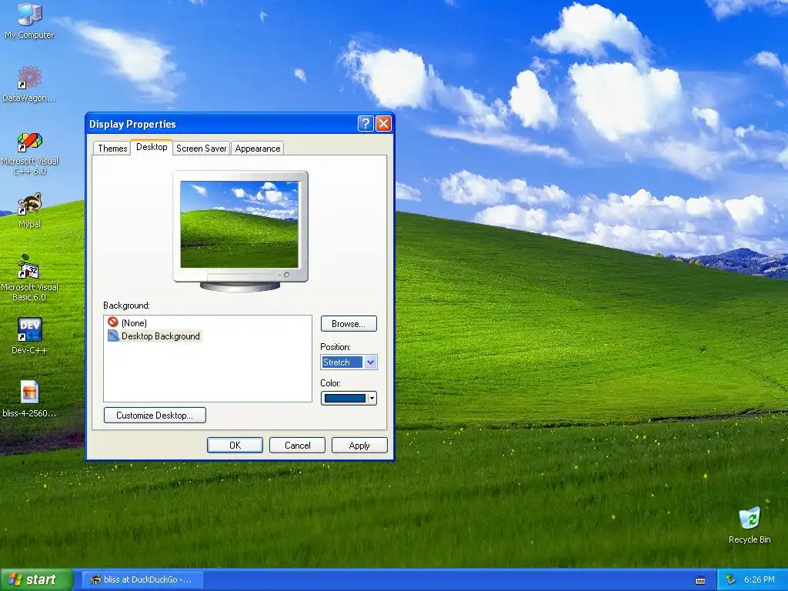Click OK in Display Properties
The height and width of the screenshot is (591, 788).
[235, 446]
